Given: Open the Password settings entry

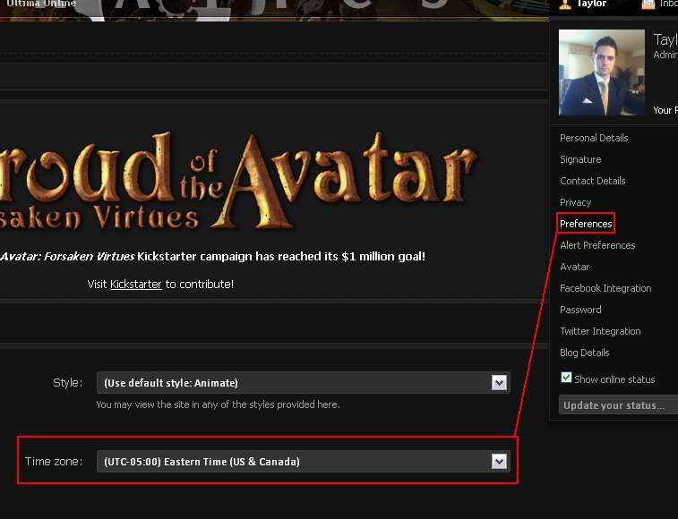Looking at the screenshot, I should [x=580, y=310].
